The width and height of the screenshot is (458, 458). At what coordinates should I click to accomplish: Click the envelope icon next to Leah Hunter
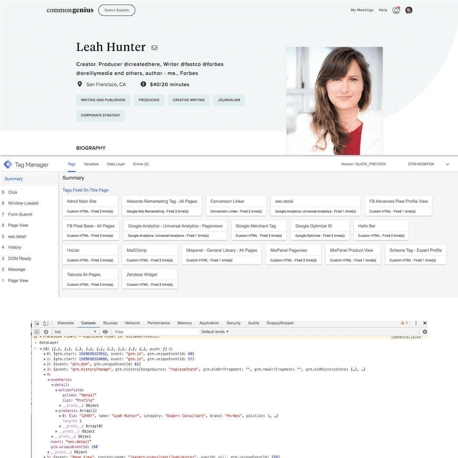(155, 48)
